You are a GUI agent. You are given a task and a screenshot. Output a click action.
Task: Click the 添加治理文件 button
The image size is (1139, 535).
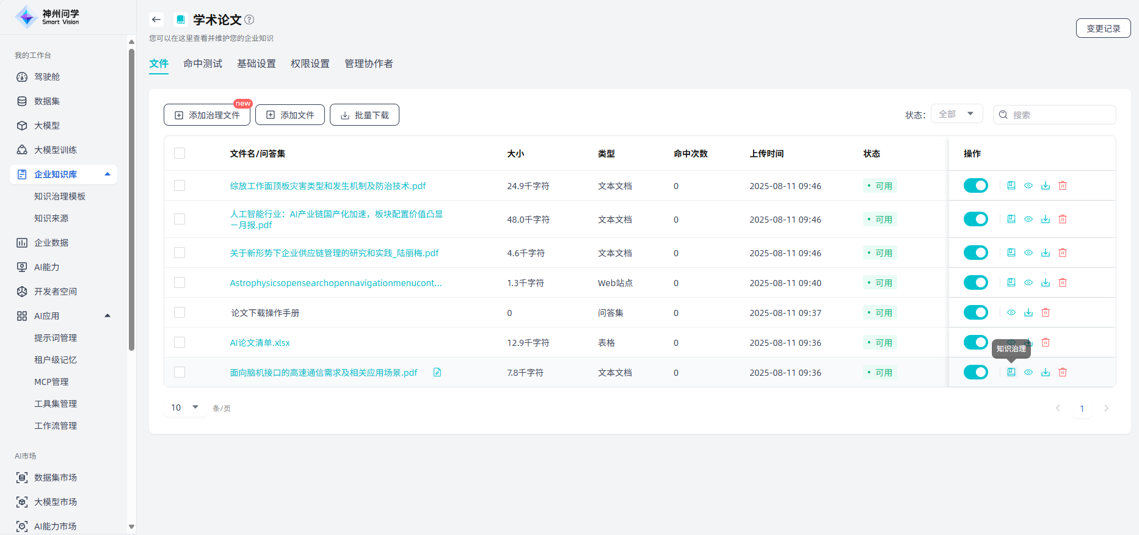[x=207, y=115]
